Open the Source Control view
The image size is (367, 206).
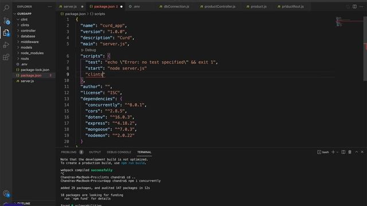click(x=6, y=21)
